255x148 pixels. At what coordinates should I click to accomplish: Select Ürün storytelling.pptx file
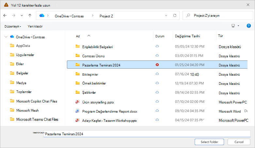(98, 102)
